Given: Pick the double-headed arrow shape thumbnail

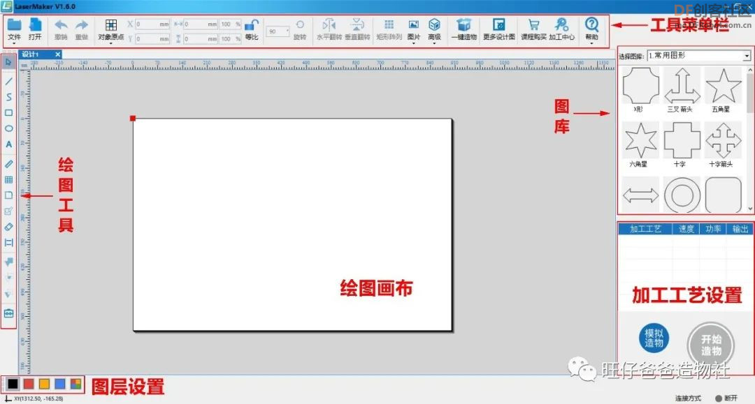Looking at the screenshot, I should [x=640, y=195].
